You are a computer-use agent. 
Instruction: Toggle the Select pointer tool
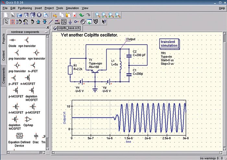coord(6,22)
